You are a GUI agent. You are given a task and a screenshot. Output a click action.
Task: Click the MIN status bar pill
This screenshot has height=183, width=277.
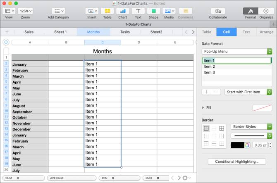coord(119,178)
